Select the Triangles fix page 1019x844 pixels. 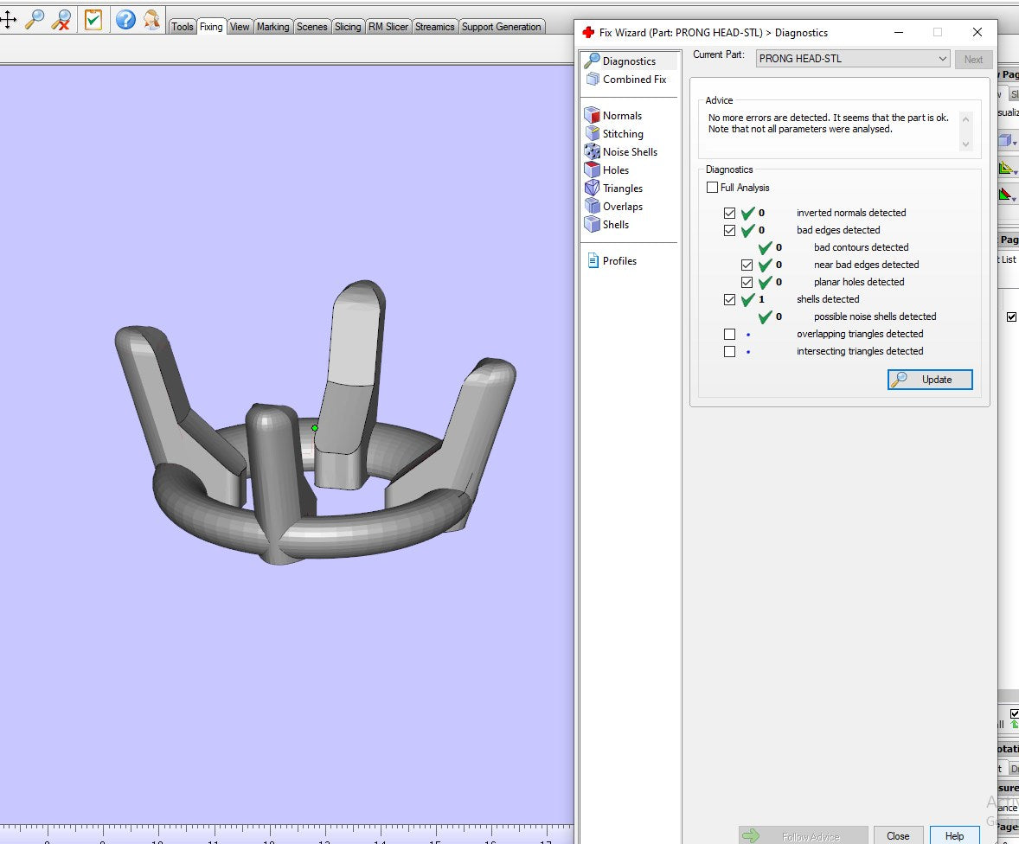622,189
